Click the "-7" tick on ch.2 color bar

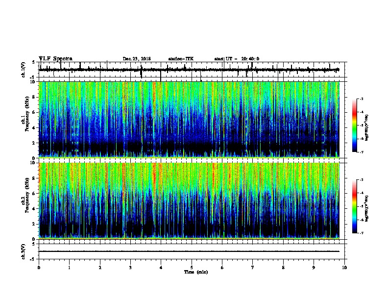pyautogui.click(x=361, y=233)
